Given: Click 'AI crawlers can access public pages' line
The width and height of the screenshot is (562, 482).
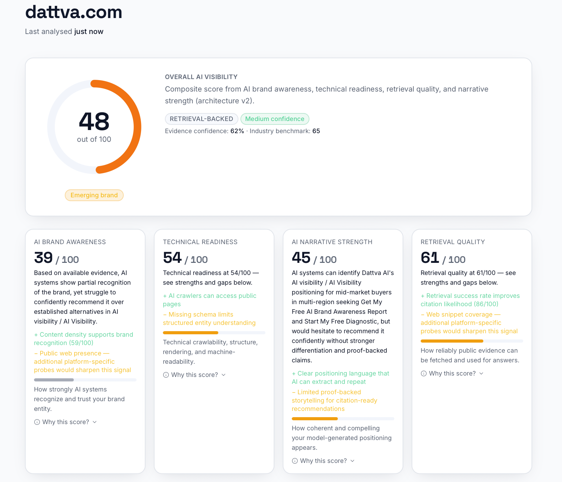Looking at the screenshot, I should click(210, 300).
